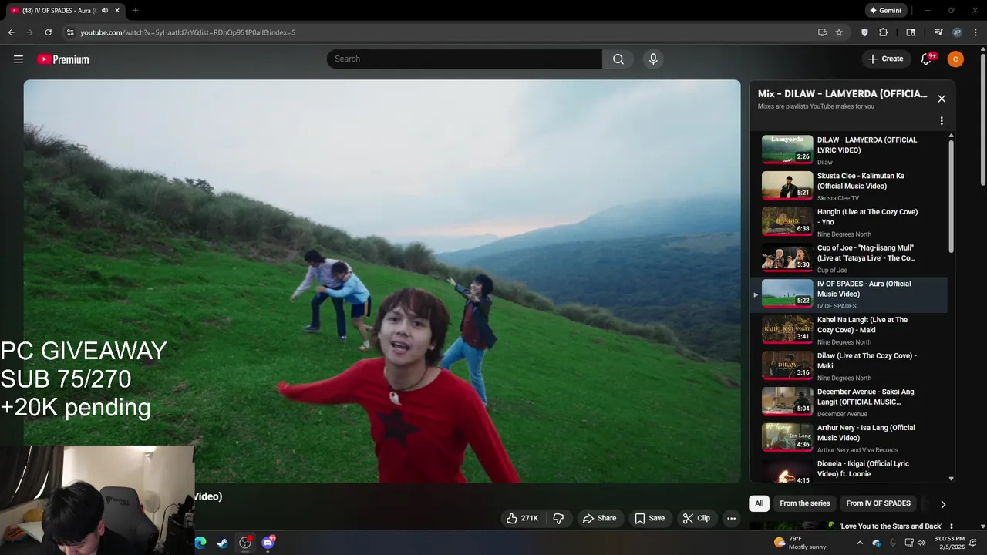Go to YouTube Premium home logo
987x555 pixels.
pyautogui.click(x=63, y=59)
